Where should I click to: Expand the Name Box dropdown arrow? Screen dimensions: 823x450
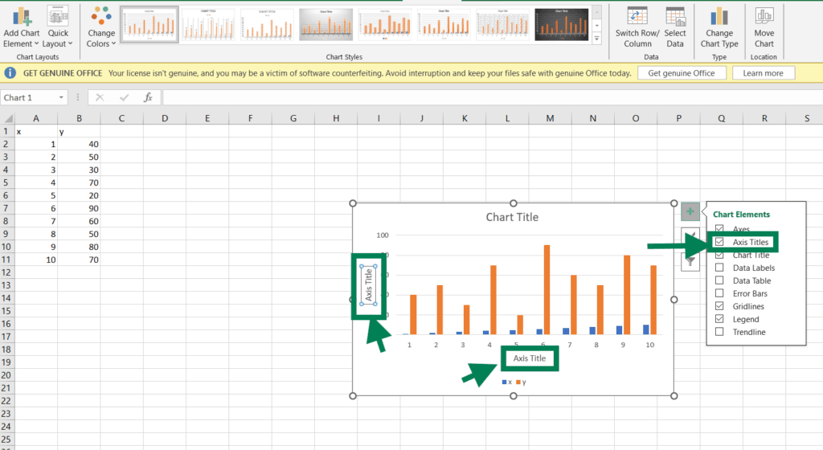[x=61, y=98]
